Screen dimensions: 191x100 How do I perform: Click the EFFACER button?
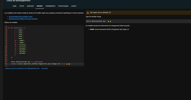click(45, 69)
